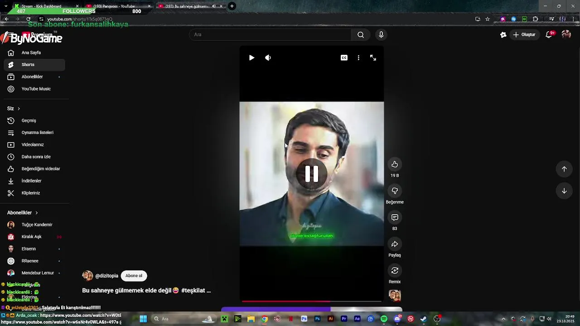Open Mendebur Lemur channel

34,273
